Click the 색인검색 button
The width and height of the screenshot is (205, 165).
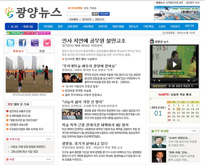click(104, 14)
